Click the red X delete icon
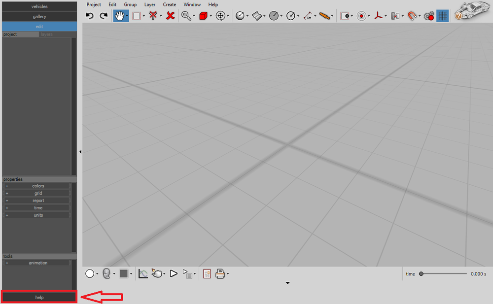493x304 pixels. pyautogui.click(x=170, y=16)
